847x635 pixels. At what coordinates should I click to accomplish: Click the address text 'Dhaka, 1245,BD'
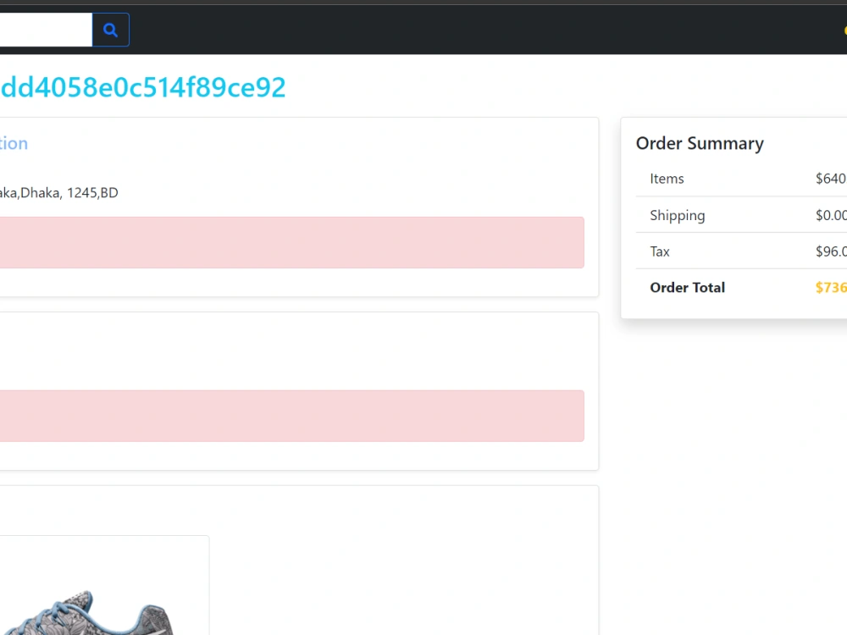coord(69,193)
